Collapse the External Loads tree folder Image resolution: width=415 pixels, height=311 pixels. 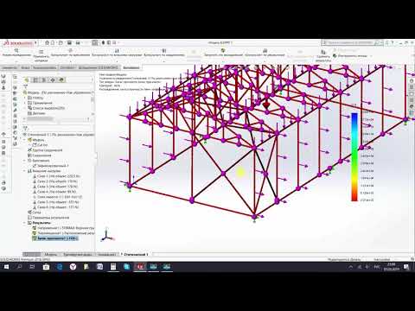[24, 171]
